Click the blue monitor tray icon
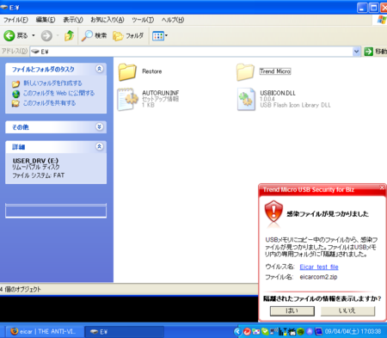The height and width of the screenshot is (338, 387). [x=318, y=332]
